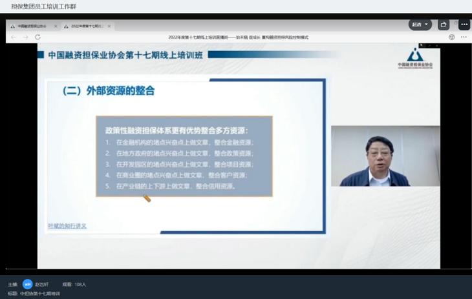Click the stream title 中担协第十七期培训

pyautogui.click(x=40, y=294)
